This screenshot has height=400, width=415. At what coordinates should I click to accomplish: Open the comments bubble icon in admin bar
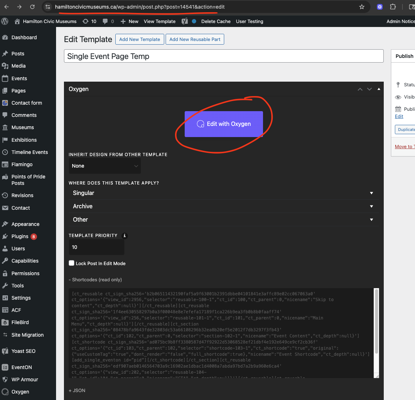point(105,21)
